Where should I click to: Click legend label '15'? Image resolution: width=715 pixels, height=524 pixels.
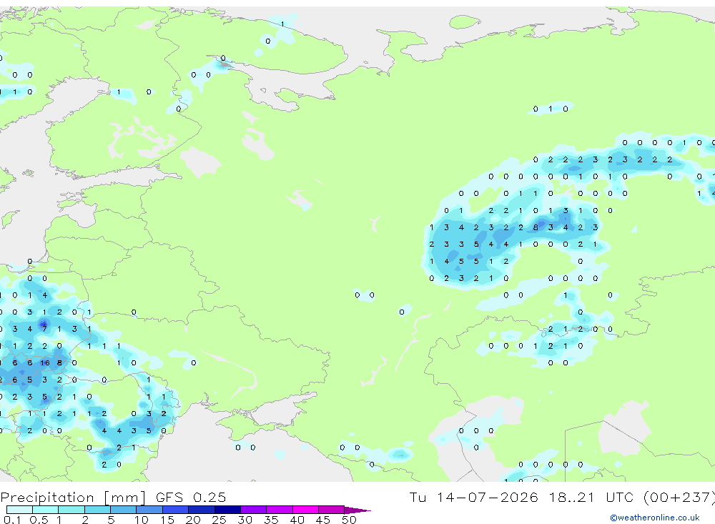(167, 520)
